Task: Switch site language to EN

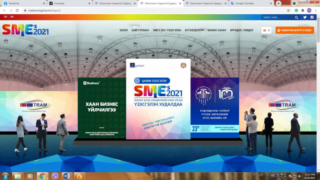Action: click(5, 17)
